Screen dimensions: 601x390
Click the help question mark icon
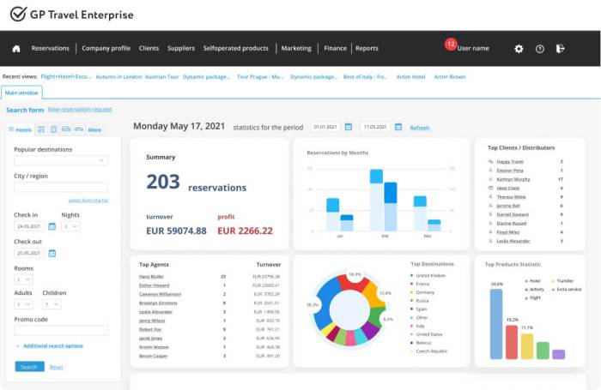pyautogui.click(x=540, y=49)
